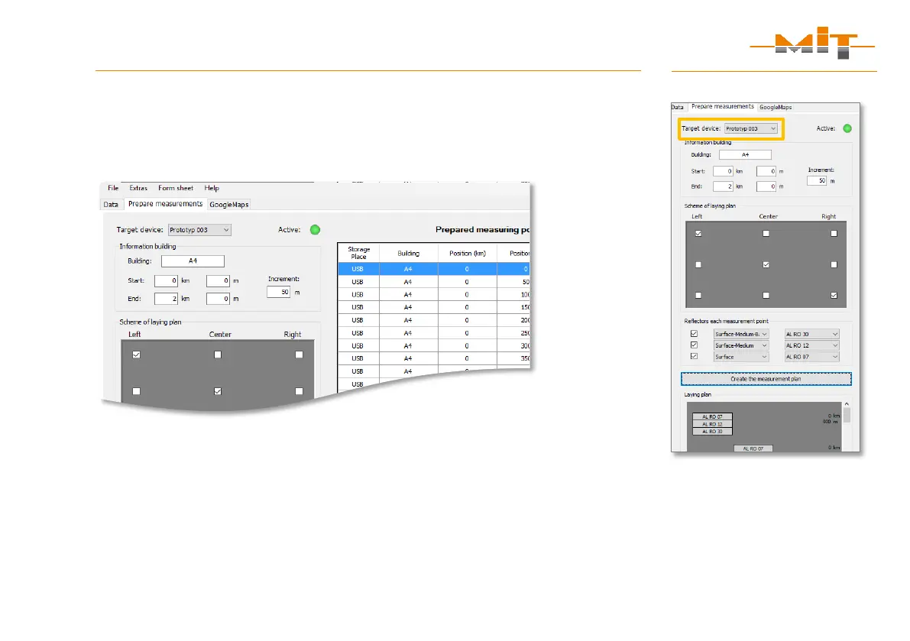The height and width of the screenshot is (641, 910).
Task: Open the Form sheet menu
Action: [x=175, y=188]
